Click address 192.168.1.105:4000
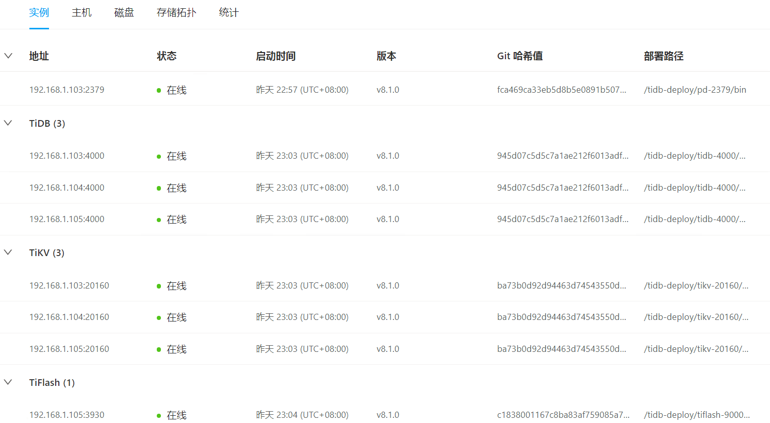This screenshot has width=770, height=423. (x=67, y=219)
